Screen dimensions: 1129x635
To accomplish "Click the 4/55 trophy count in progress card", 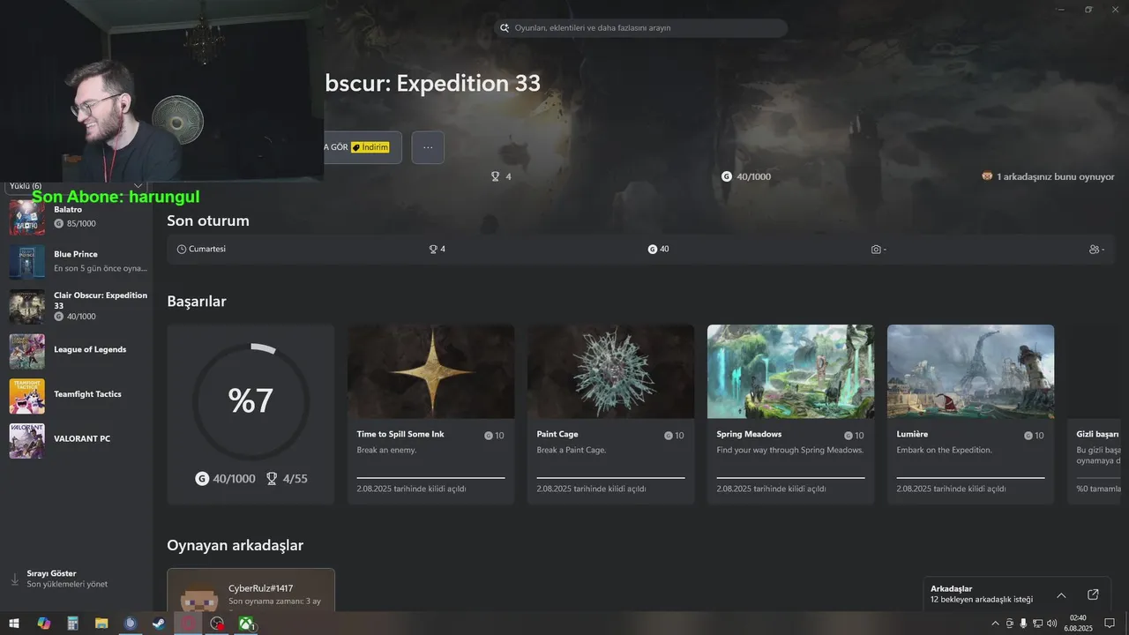I will (287, 479).
